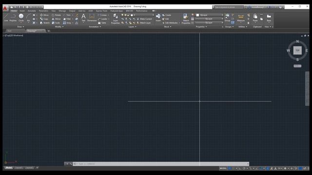Click the TOP face of ViewCube

click(x=297, y=51)
